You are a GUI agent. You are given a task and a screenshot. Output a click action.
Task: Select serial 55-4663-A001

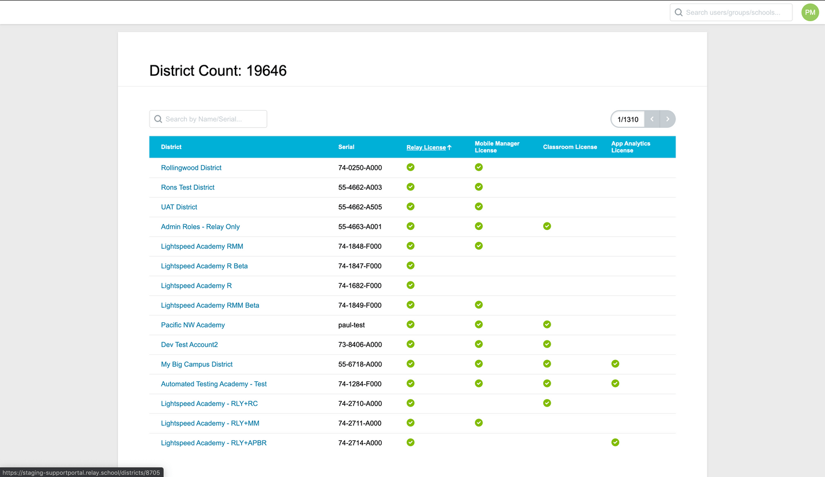pos(360,226)
